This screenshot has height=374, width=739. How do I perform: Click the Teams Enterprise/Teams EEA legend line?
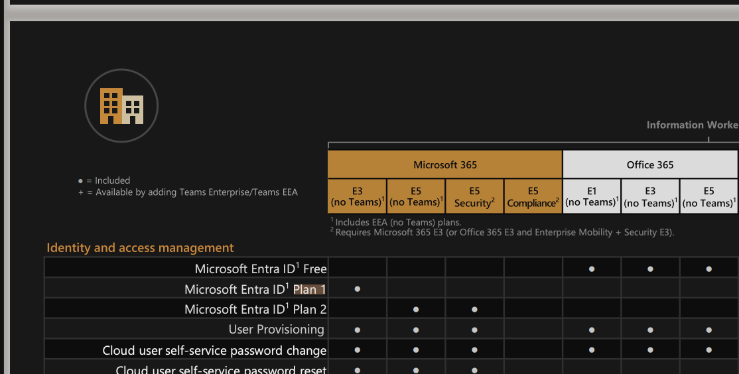pos(188,192)
